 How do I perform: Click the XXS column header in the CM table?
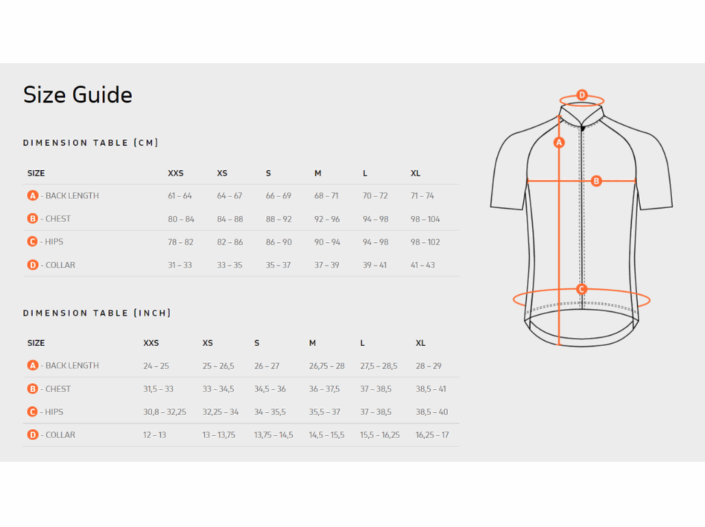176,174
